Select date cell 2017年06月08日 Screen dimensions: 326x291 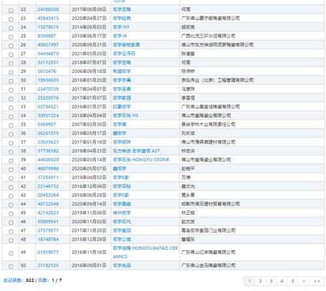(x=89, y=10)
